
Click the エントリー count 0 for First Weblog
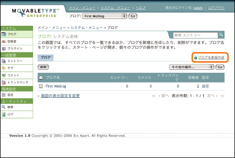click(x=127, y=86)
